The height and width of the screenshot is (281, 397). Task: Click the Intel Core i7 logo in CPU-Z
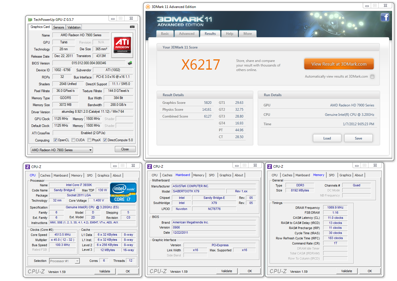pos(123,193)
